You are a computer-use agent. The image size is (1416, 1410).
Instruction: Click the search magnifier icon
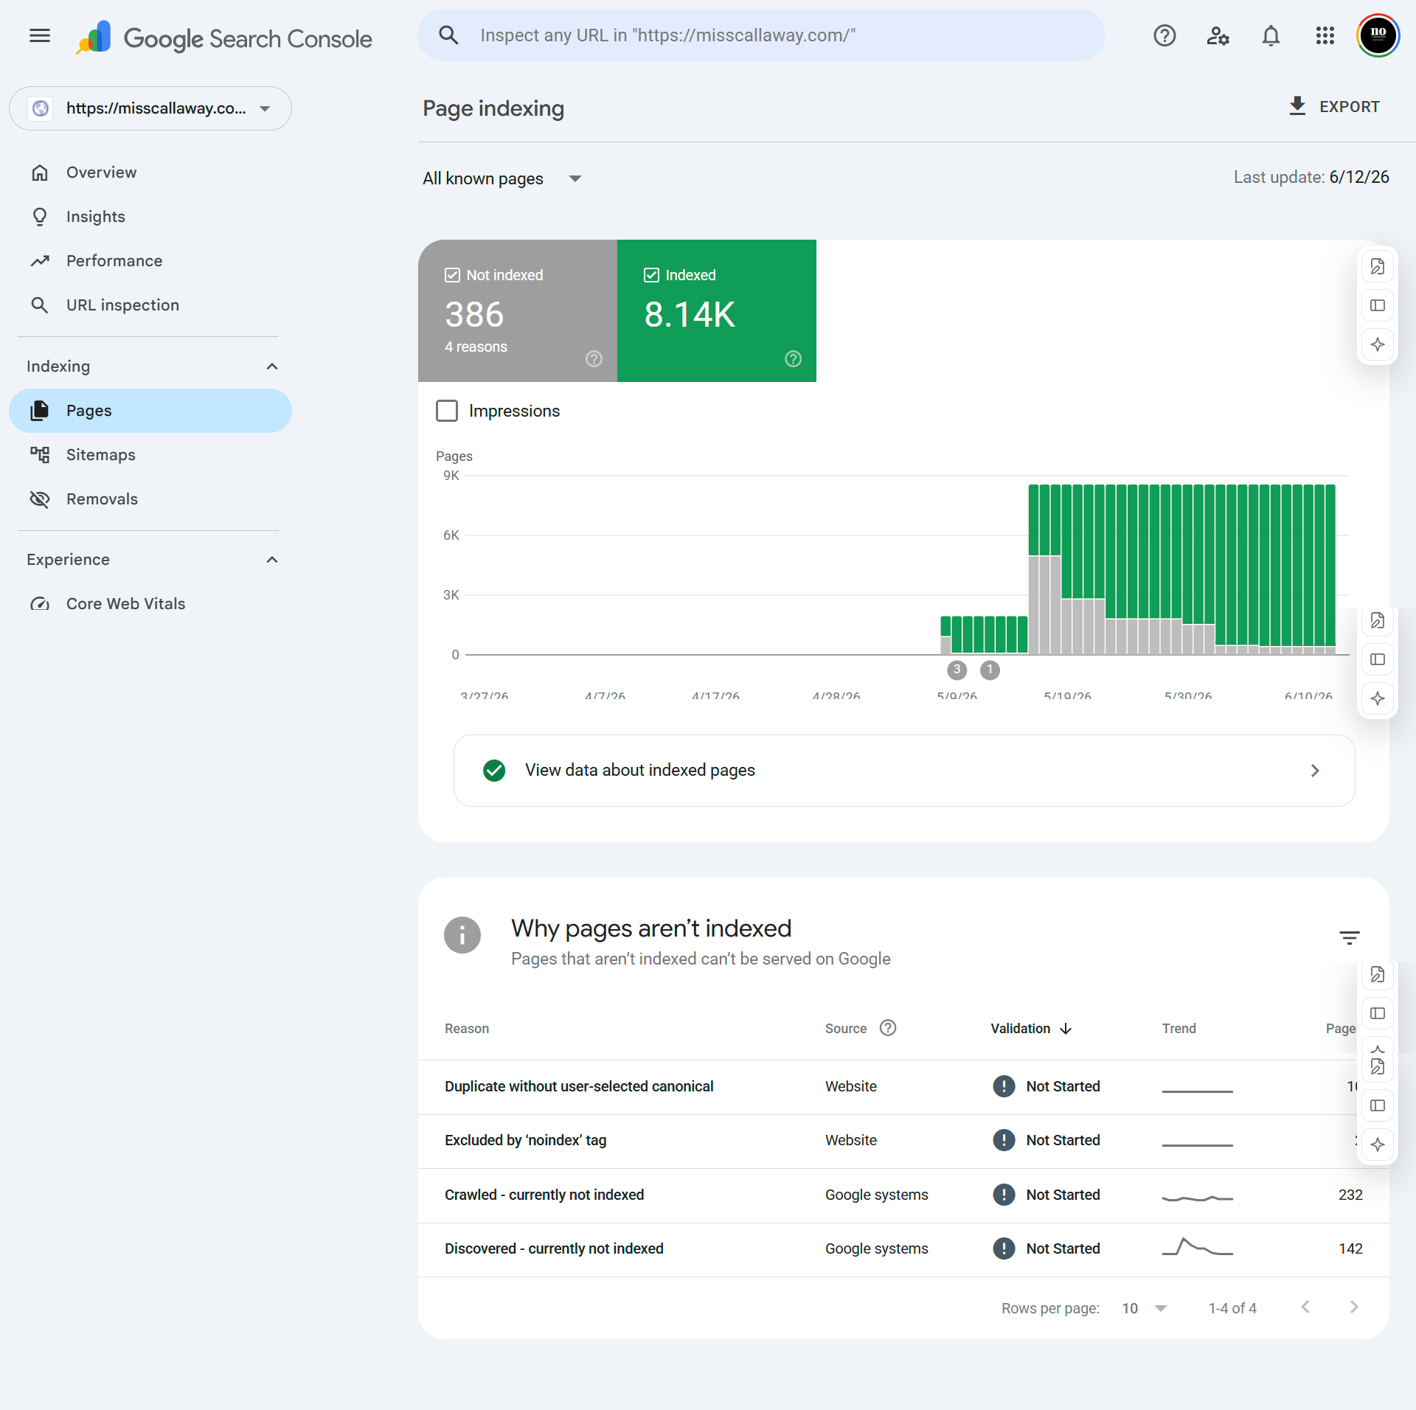[448, 35]
